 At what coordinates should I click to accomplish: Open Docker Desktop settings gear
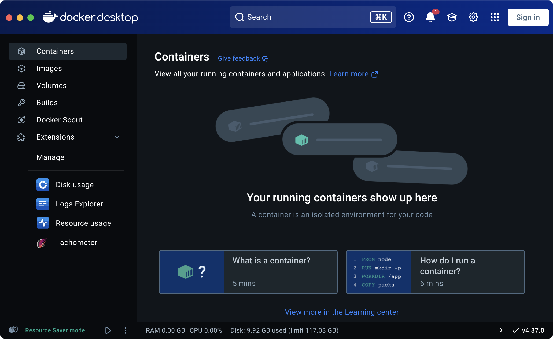pos(473,17)
